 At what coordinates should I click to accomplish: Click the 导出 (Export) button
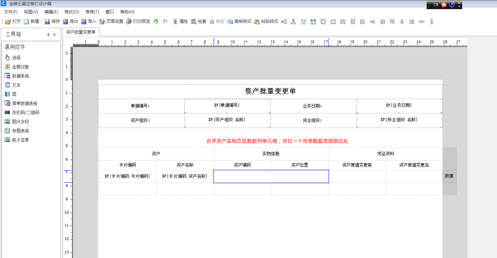[70, 21]
